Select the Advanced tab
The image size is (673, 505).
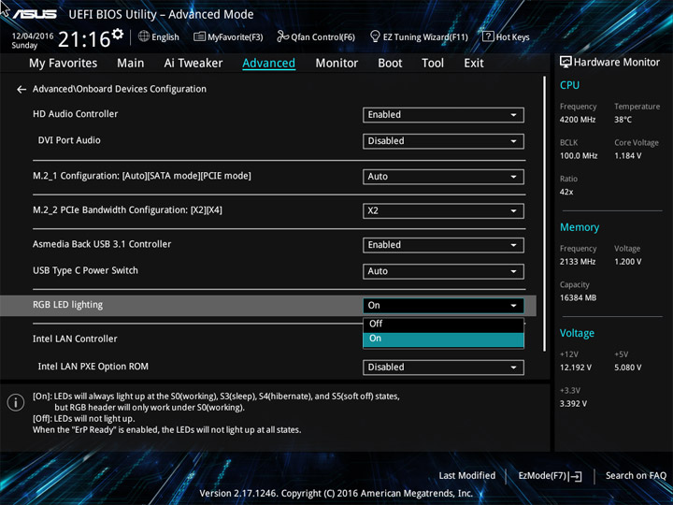click(268, 64)
